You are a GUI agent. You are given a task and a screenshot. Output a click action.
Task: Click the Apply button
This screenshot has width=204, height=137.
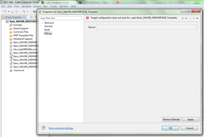pos(191,120)
